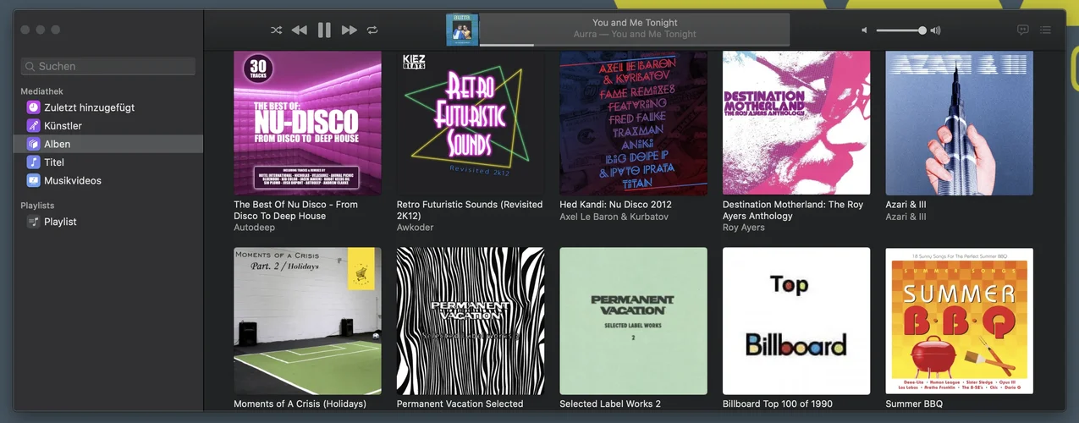Click the loud volume speaker icon
The height and width of the screenshot is (423, 1079).
pyautogui.click(x=935, y=30)
